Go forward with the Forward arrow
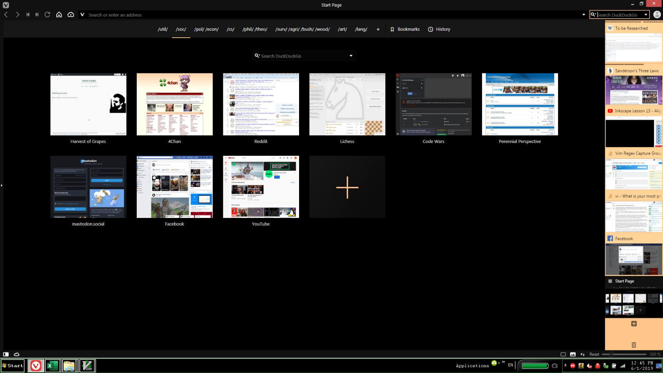The width and height of the screenshot is (663, 373). [17, 14]
